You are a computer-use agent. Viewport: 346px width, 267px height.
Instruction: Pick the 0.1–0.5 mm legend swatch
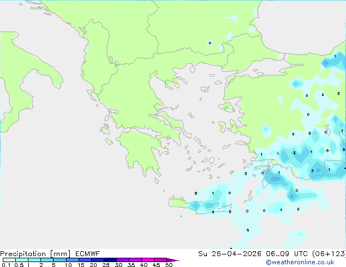click(x=9, y=260)
